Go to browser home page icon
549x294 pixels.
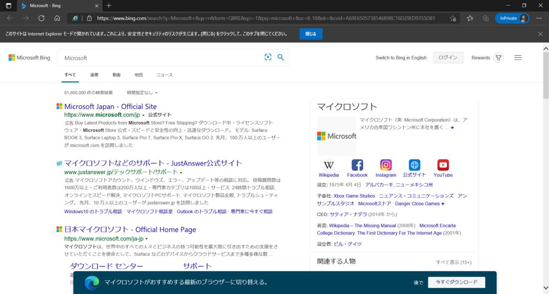pos(57,18)
